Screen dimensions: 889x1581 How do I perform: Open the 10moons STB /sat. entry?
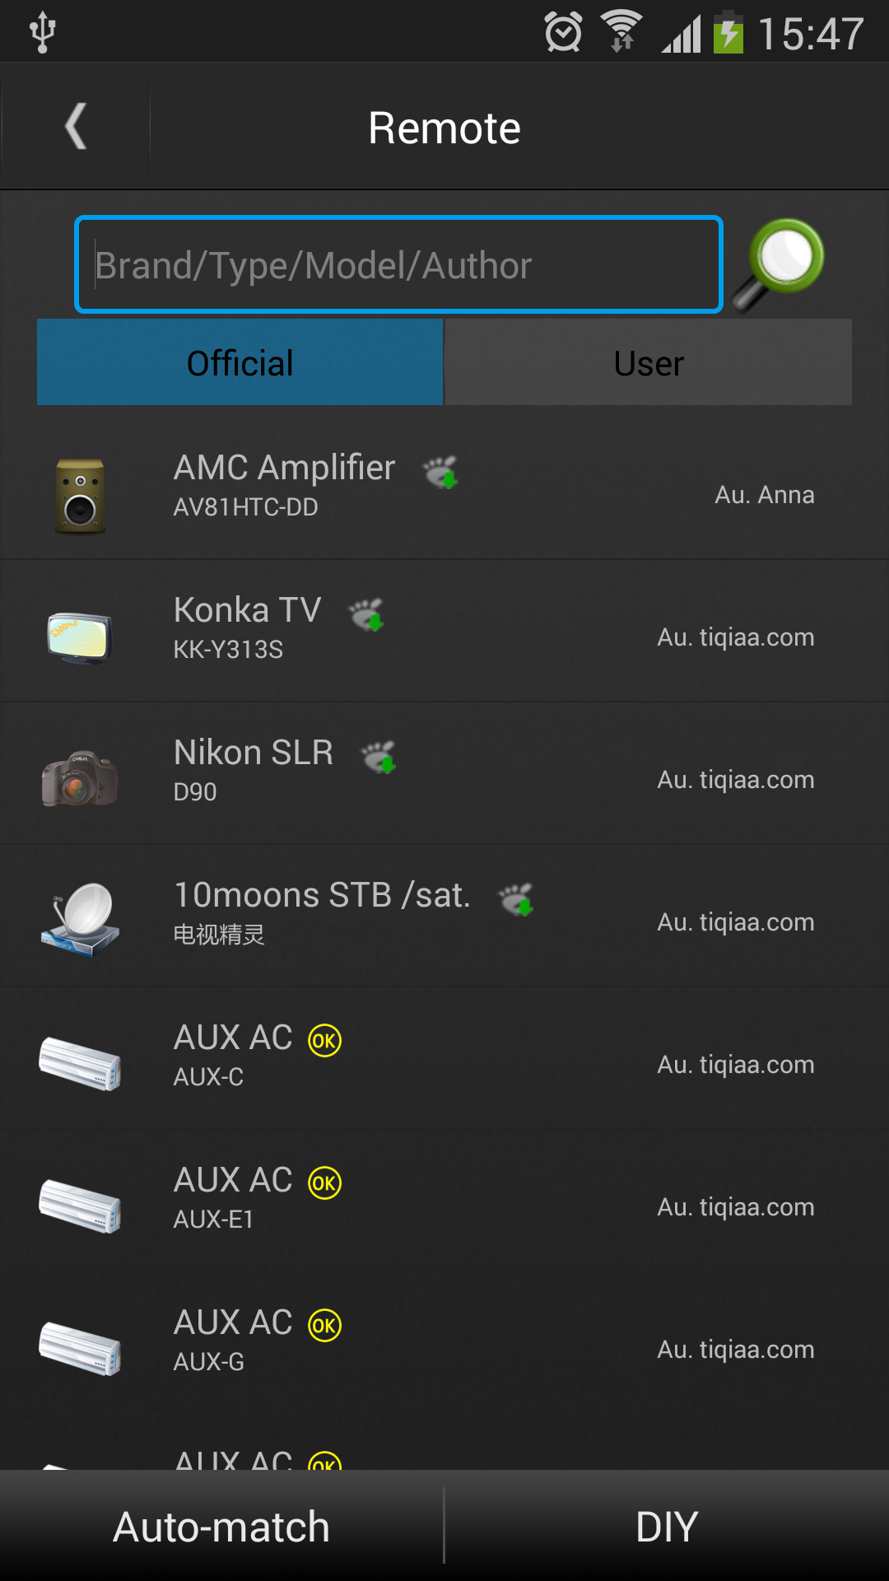[444, 916]
